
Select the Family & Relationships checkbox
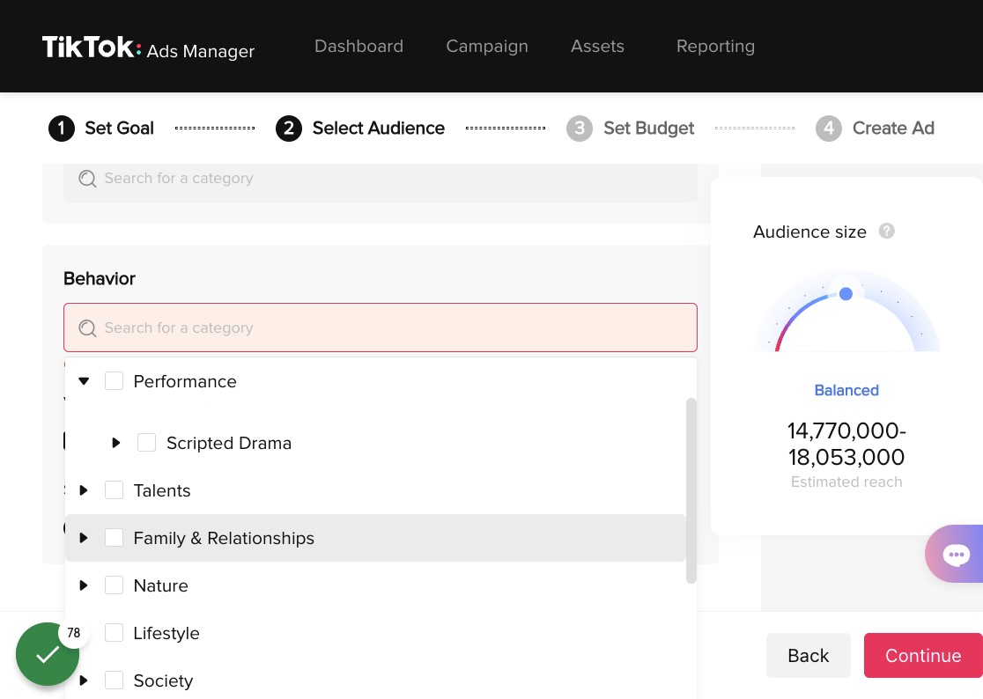[115, 537]
